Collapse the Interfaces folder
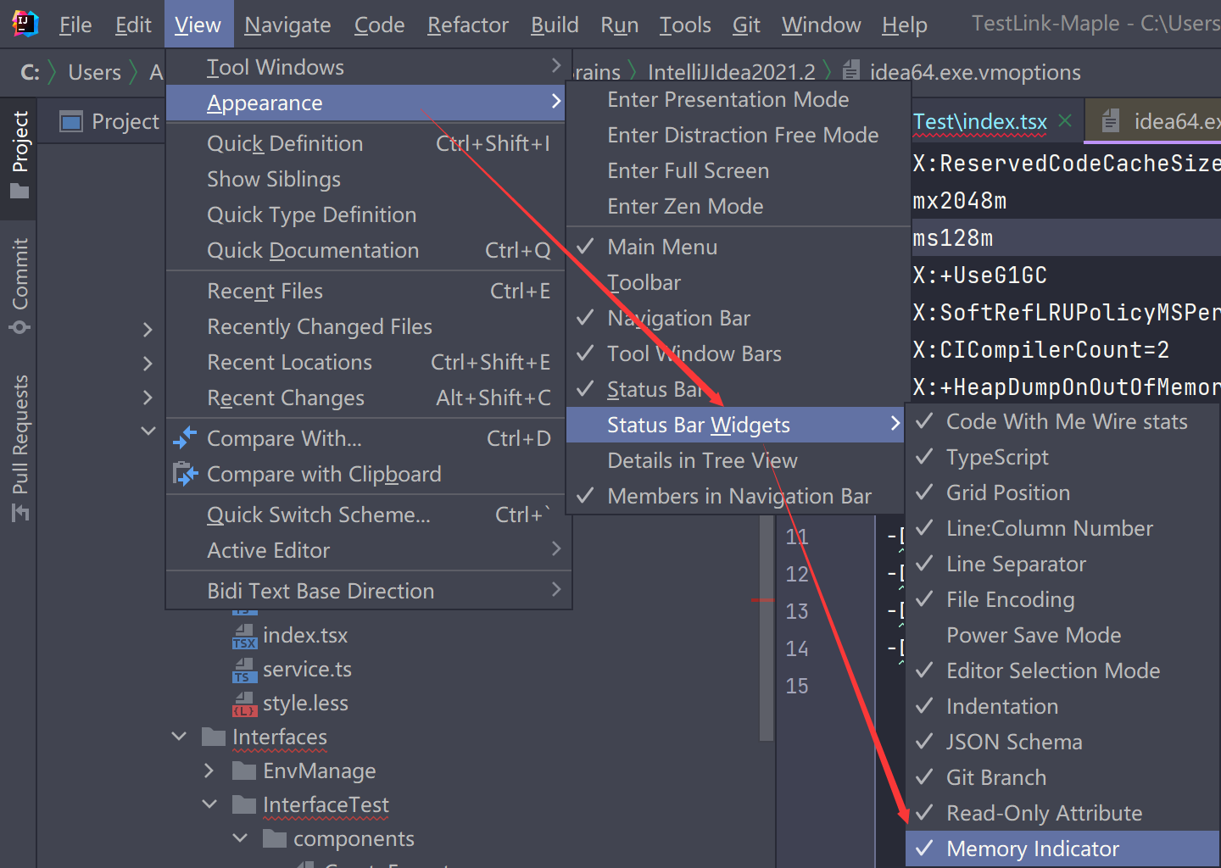This screenshot has width=1221, height=868. [179, 737]
